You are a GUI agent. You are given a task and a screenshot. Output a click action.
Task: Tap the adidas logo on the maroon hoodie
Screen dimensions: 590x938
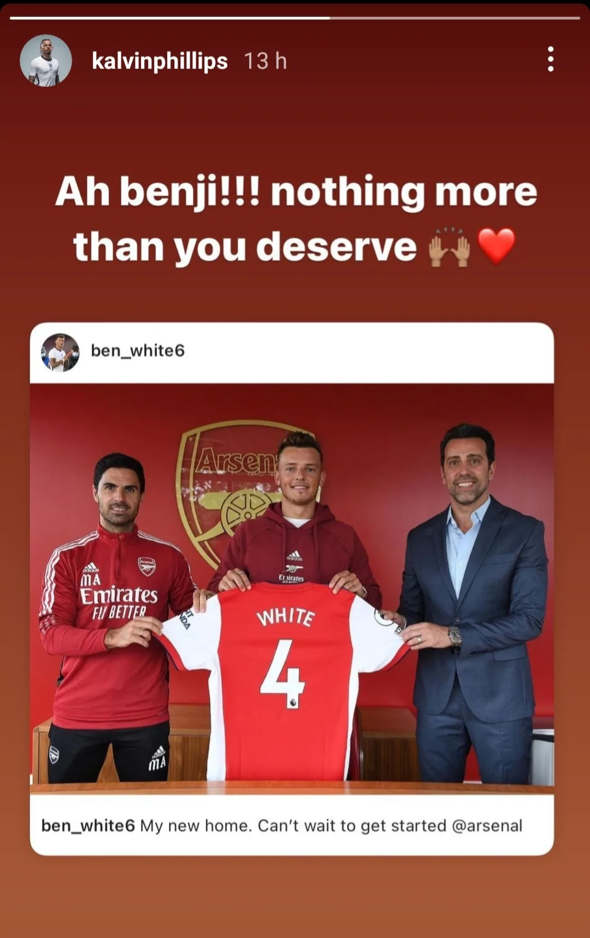tap(294, 556)
